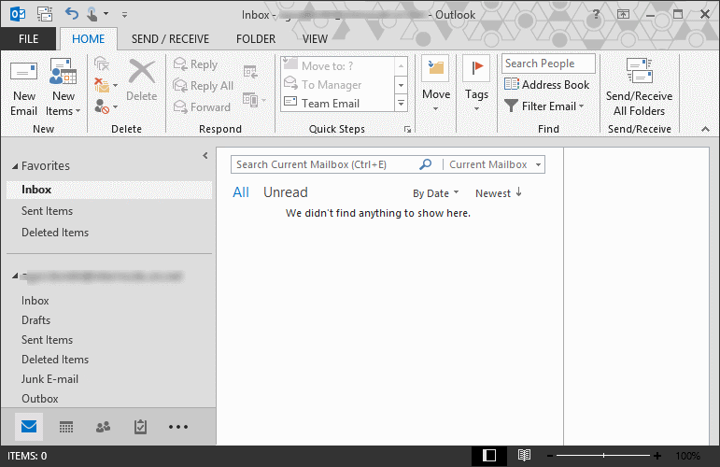The height and width of the screenshot is (467, 720).
Task: Open the New Items menu
Action: 63,88
